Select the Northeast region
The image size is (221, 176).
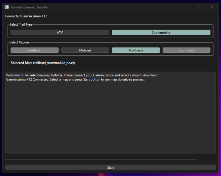point(136,50)
